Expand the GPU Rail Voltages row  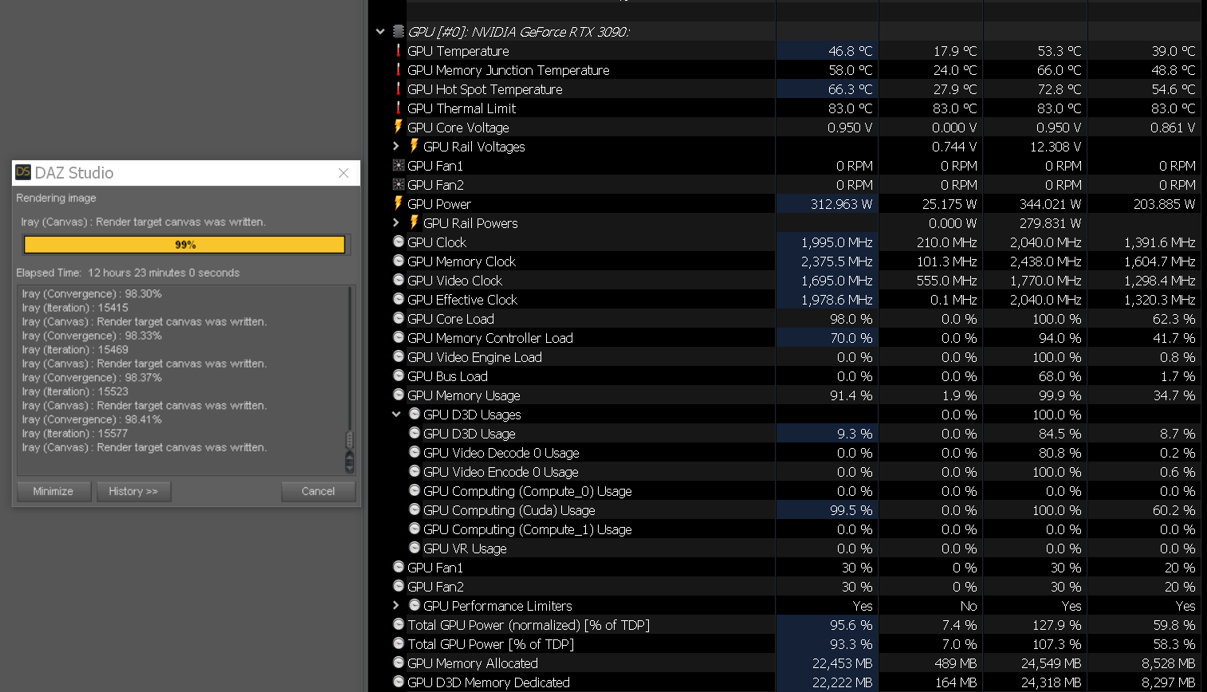tap(396, 146)
